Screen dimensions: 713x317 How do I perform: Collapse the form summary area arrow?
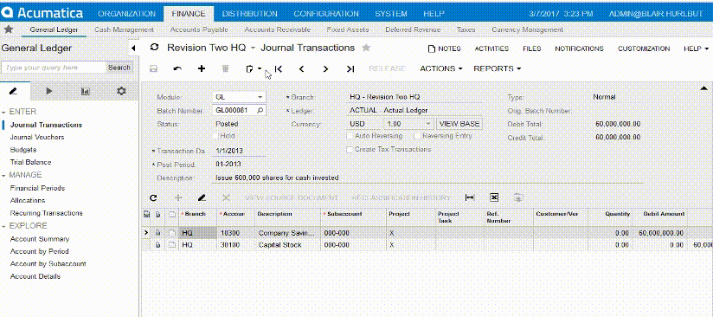[x=703, y=87]
